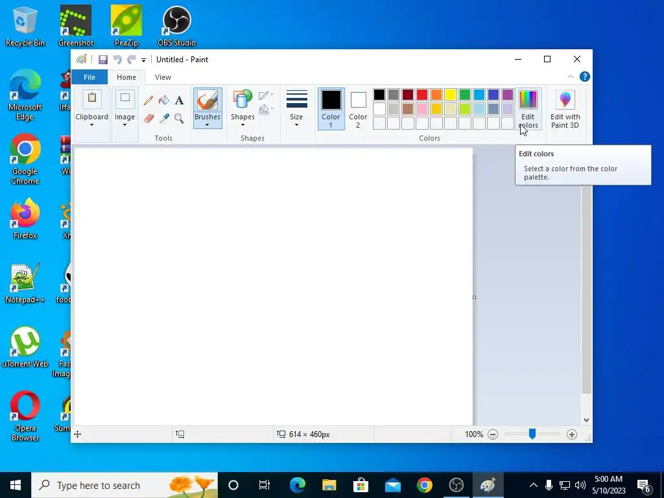Screen dimensions: 664x498
Task: Open the Size thickness dropdown
Action: point(296,108)
